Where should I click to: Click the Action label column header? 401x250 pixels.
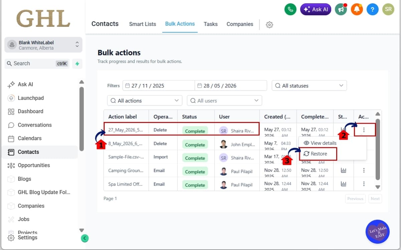tap(123, 117)
